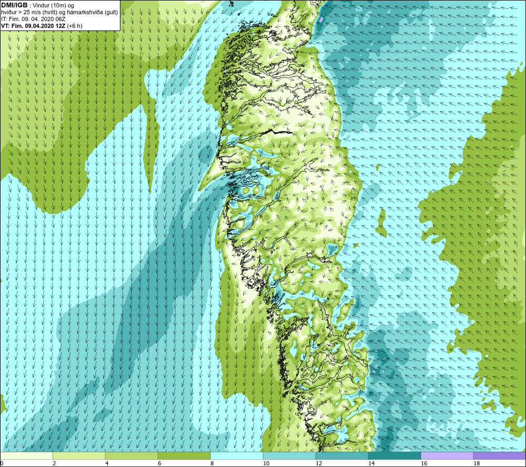Click the legend scale label '10'
The width and height of the screenshot is (526, 467).
click(x=266, y=463)
